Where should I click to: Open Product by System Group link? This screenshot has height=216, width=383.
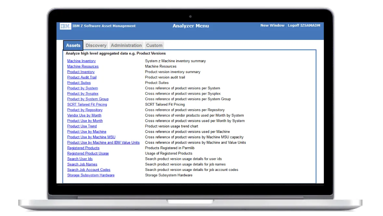point(88,99)
